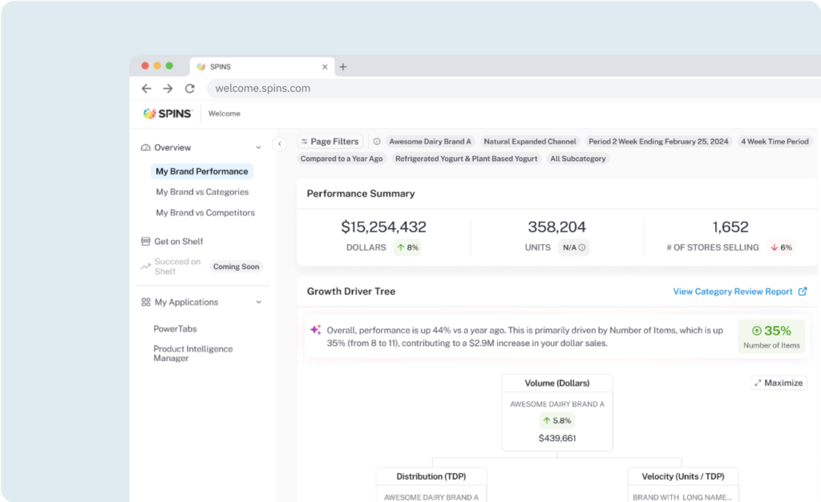Maximize the Growth Driver Tree
The height and width of the screenshot is (502, 821).
779,383
